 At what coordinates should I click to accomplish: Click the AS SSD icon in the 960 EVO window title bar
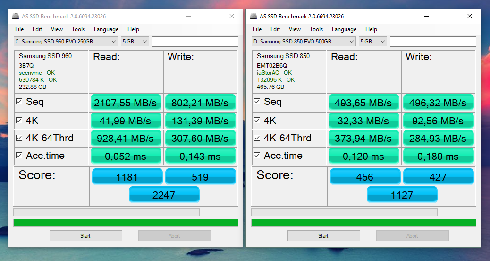[16, 17]
